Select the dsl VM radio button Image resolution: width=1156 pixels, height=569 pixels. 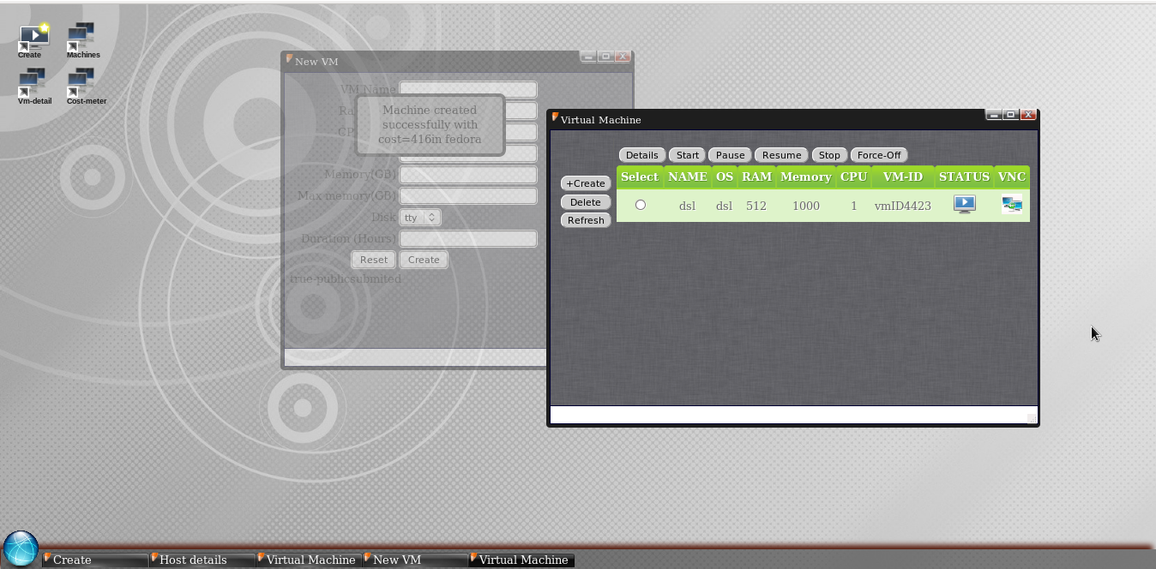coord(639,204)
